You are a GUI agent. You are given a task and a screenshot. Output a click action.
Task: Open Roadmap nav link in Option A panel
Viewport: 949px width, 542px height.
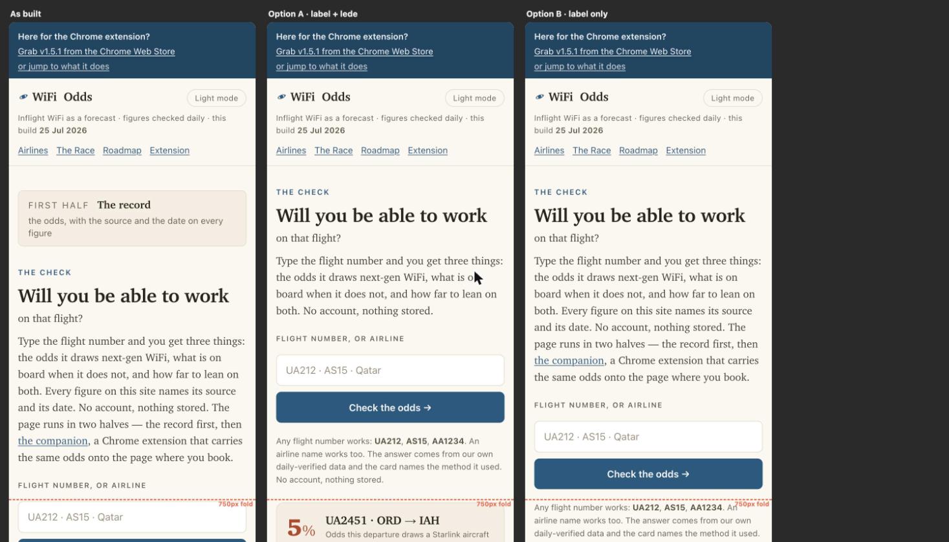380,151
